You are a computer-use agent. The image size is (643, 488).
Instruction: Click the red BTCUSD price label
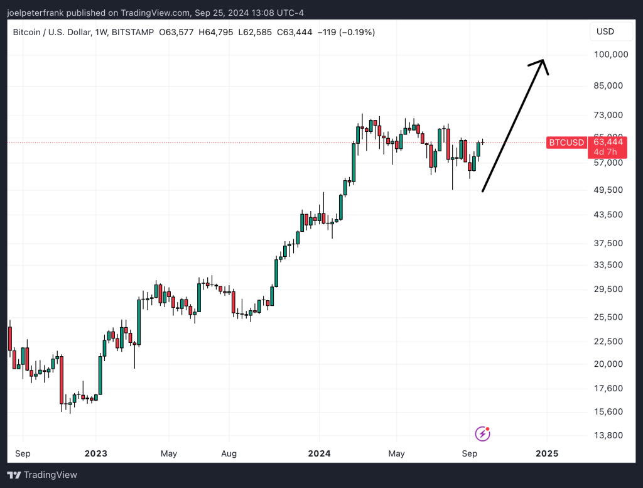pos(566,143)
